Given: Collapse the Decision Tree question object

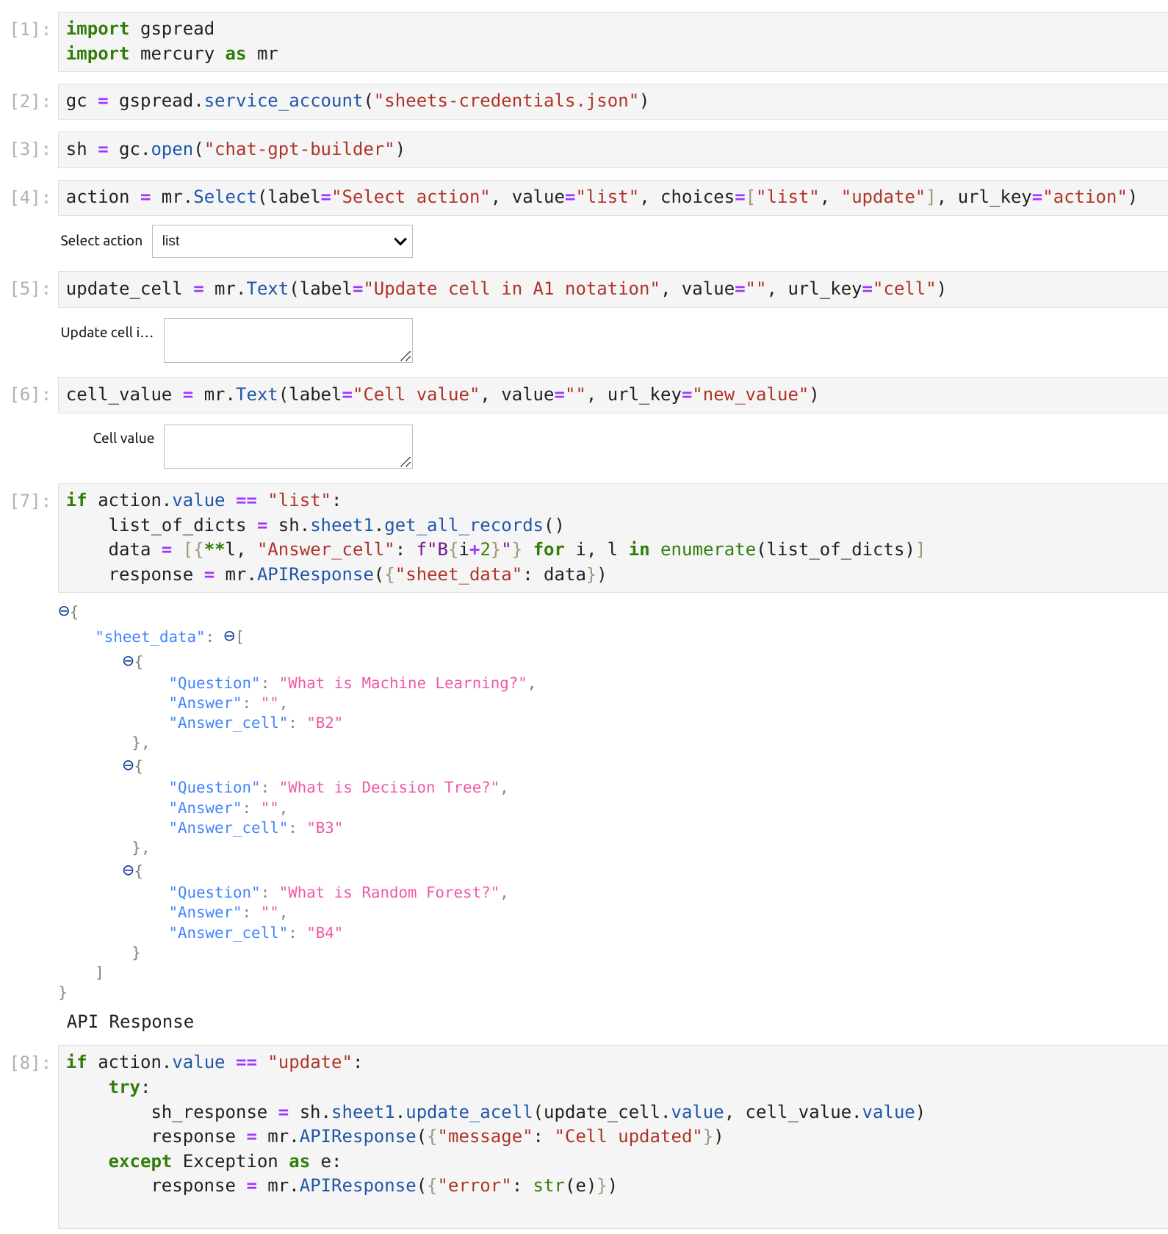Looking at the screenshot, I should (128, 765).
